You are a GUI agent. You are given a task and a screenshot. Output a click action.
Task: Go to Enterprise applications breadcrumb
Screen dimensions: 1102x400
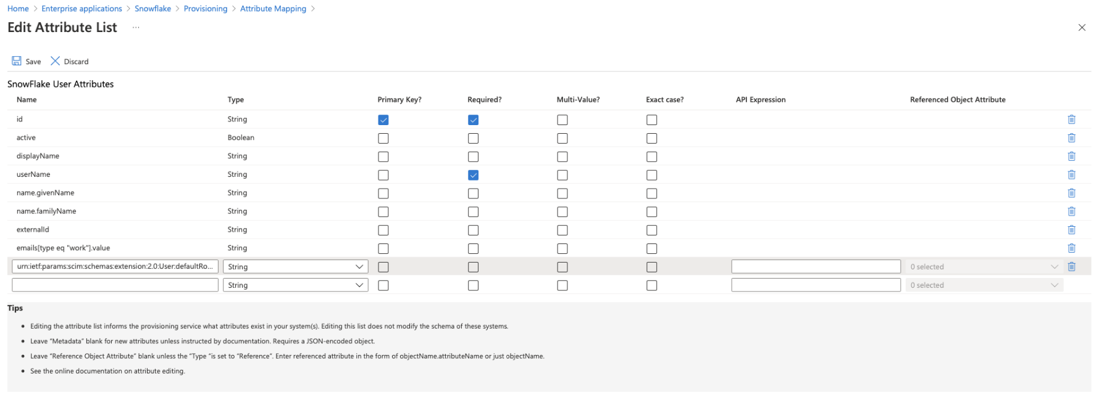81,9
